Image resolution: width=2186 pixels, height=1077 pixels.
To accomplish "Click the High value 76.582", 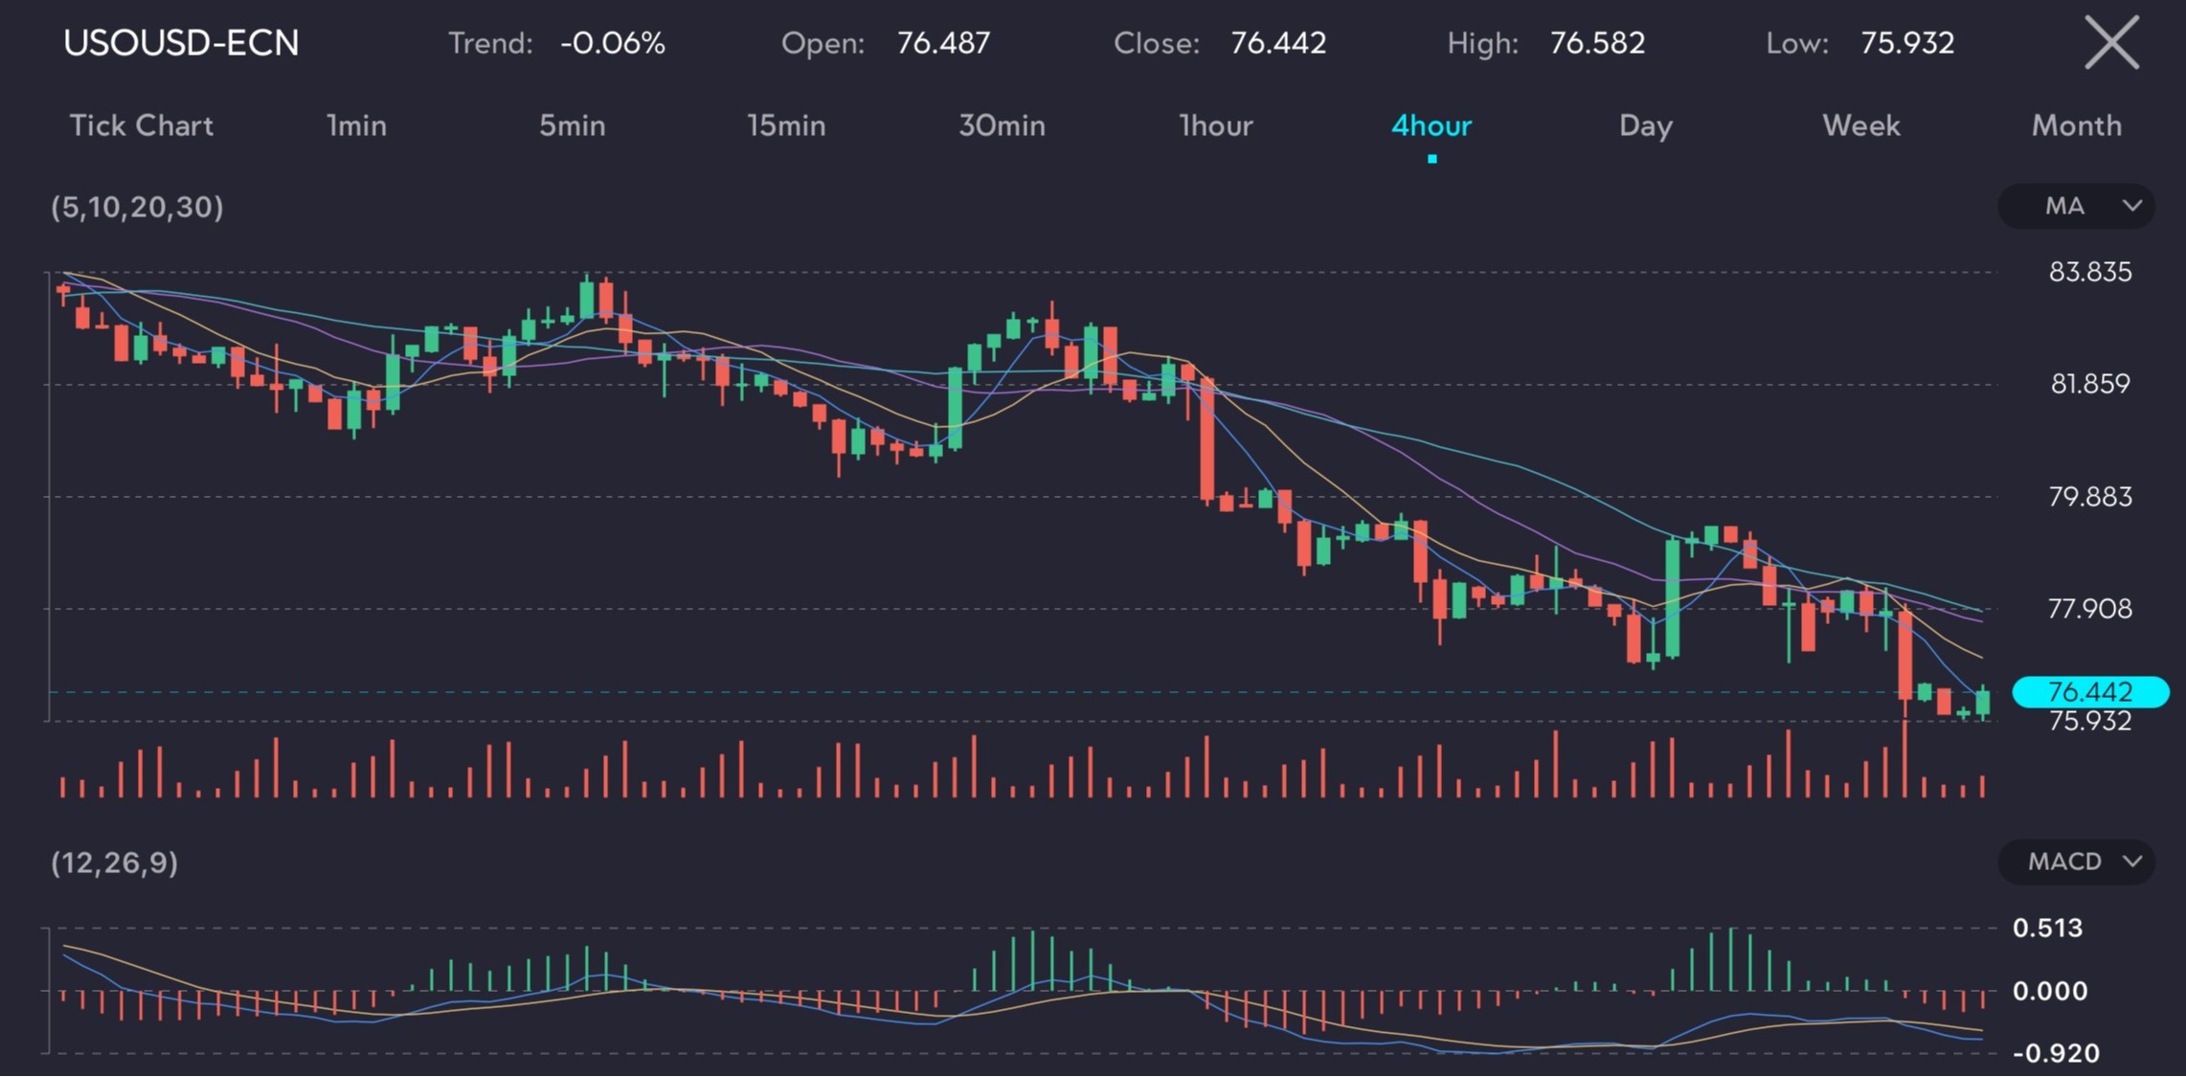I will [x=1597, y=43].
